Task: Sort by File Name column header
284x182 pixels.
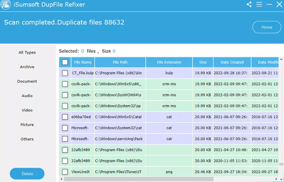Action: [x=83, y=62]
